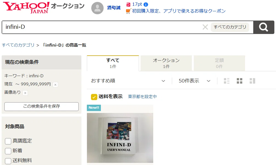The height and width of the screenshot is (165, 276).
Task: Remove the 画像あり filter condition
Action: [x=25, y=93]
